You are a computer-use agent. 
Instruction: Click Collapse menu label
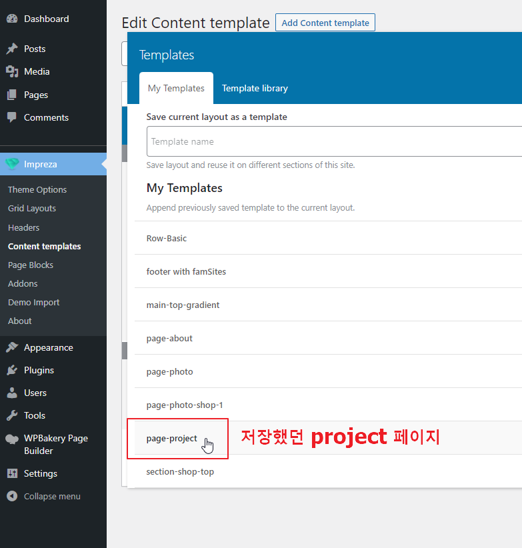pos(52,496)
